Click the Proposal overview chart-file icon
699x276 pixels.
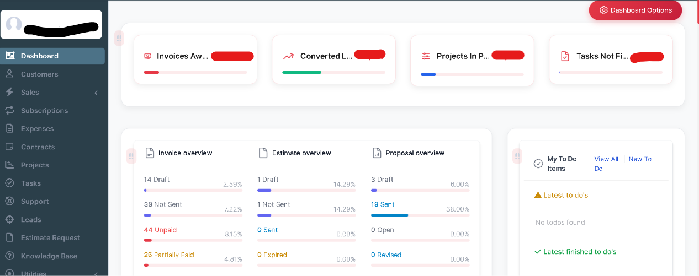[377, 153]
